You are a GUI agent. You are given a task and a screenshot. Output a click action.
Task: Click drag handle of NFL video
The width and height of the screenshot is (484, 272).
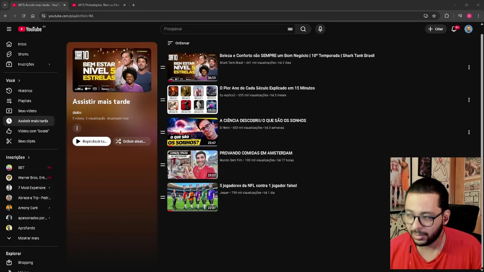[x=163, y=197]
